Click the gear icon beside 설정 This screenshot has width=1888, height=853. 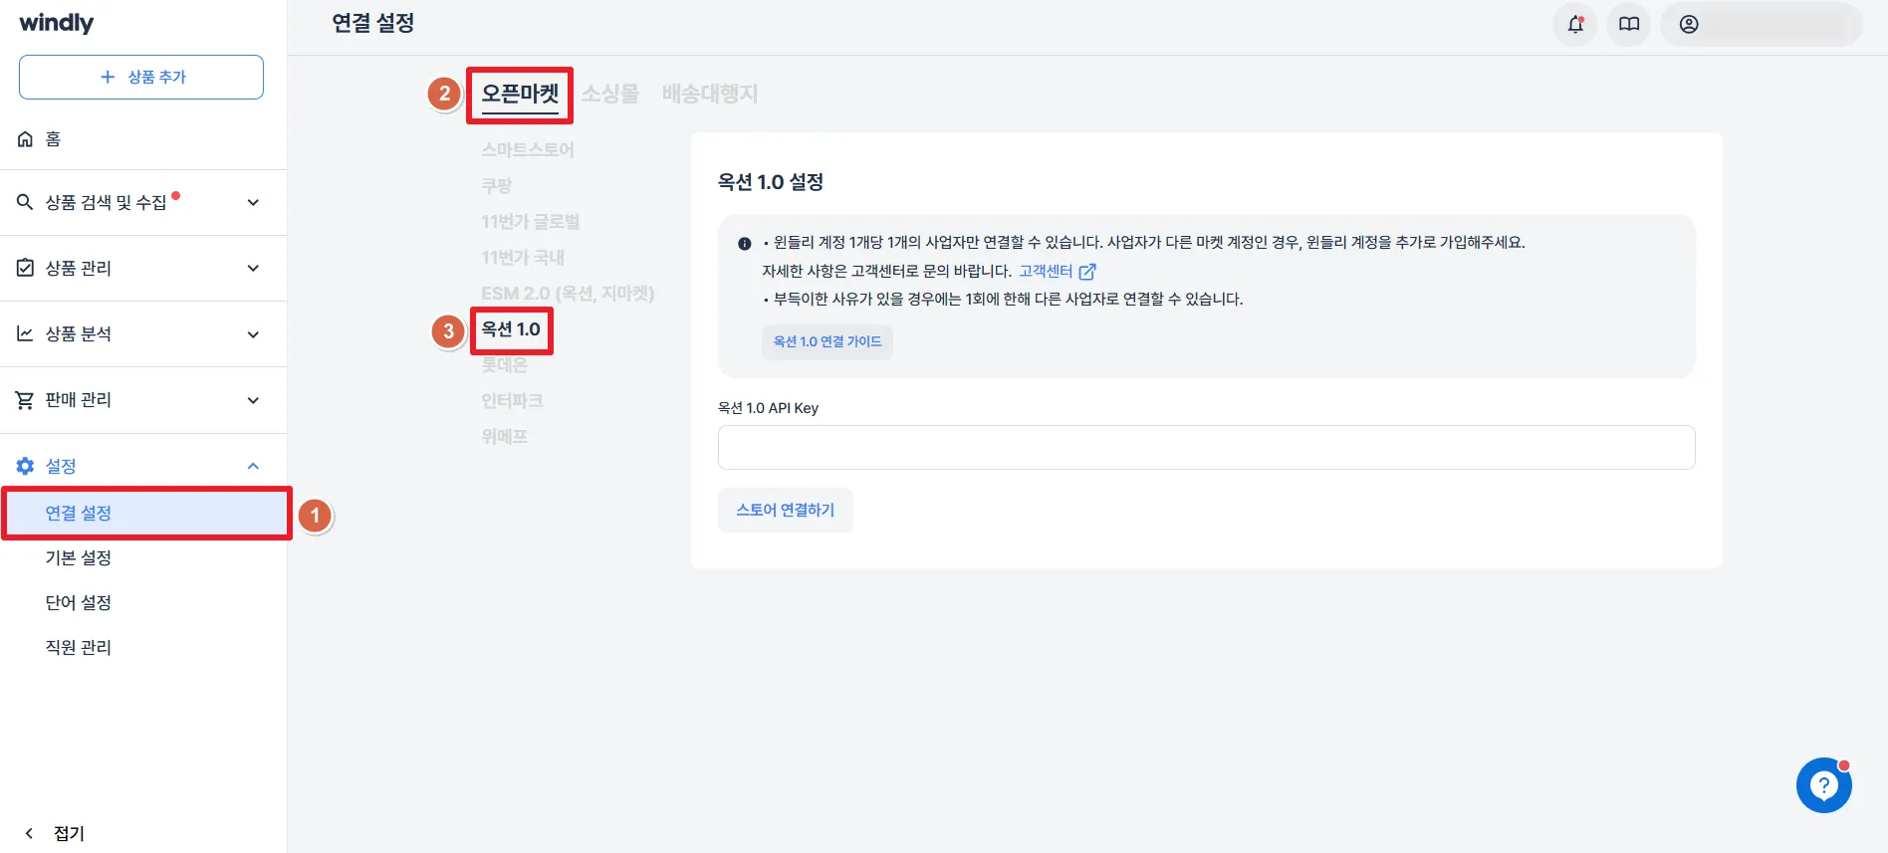tap(26, 466)
